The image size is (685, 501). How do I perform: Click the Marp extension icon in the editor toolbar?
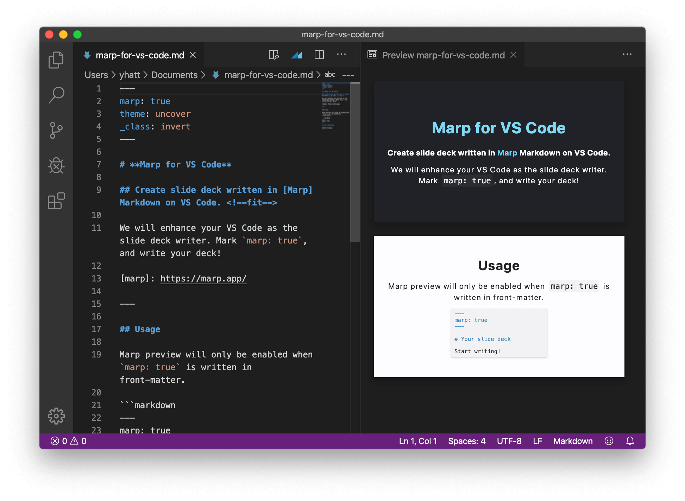[296, 55]
